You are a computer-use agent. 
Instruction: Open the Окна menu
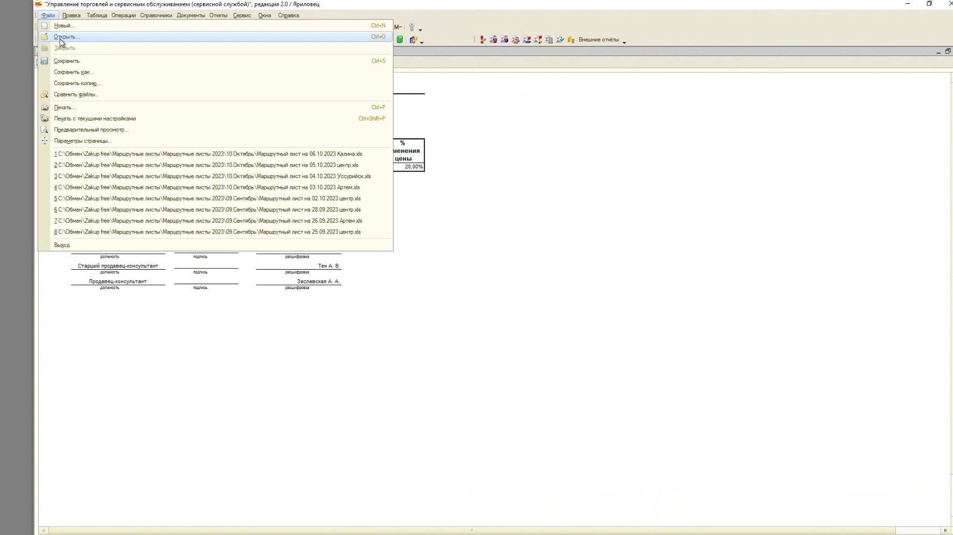click(264, 15)
